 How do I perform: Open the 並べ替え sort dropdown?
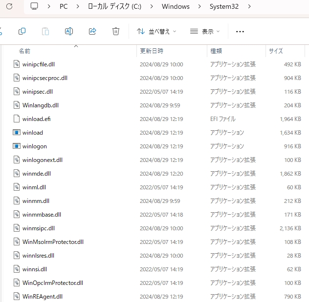coord(156,31)
